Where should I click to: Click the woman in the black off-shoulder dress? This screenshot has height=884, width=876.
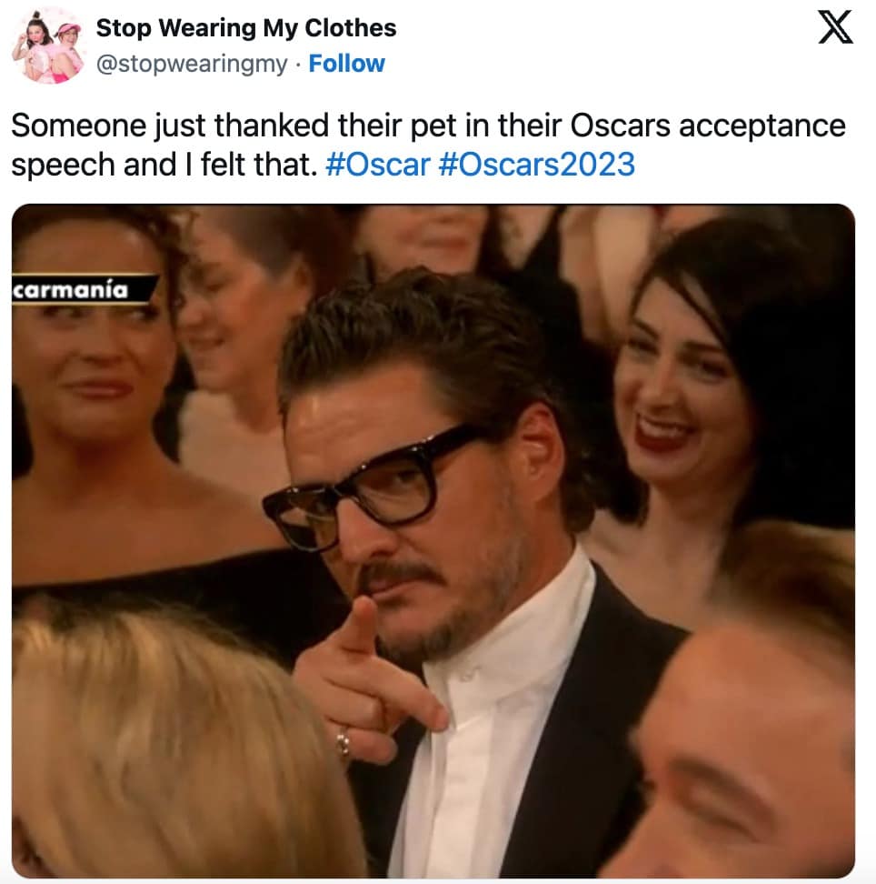click(113, 423)
